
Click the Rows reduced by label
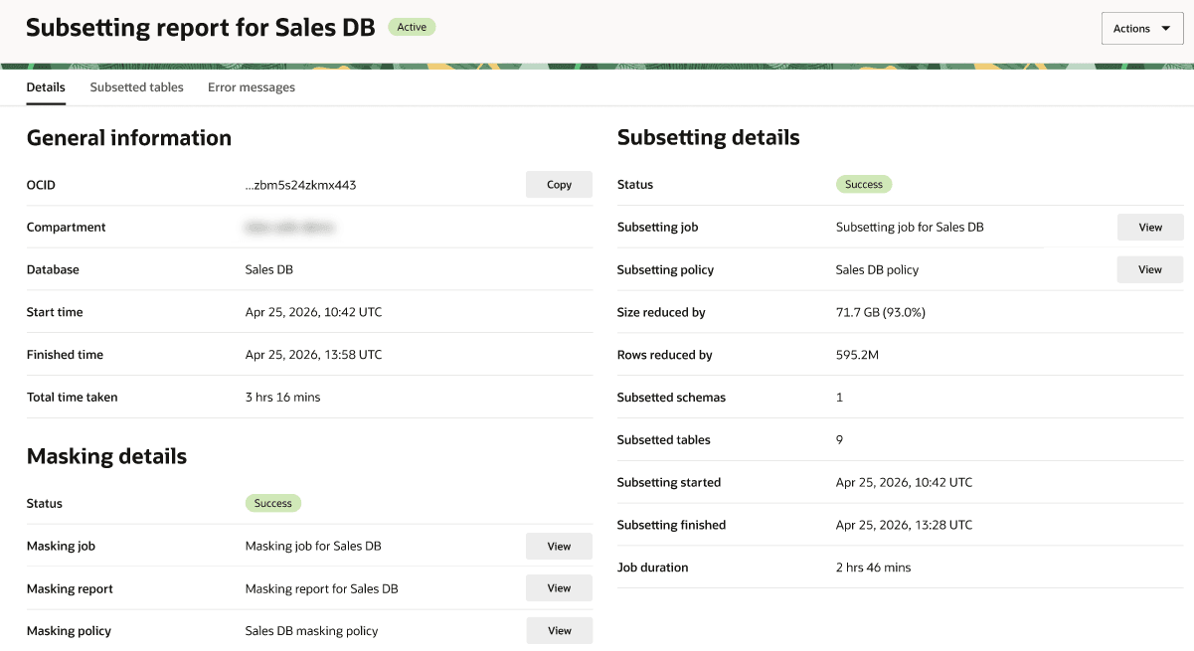click(x=664, y=356)
